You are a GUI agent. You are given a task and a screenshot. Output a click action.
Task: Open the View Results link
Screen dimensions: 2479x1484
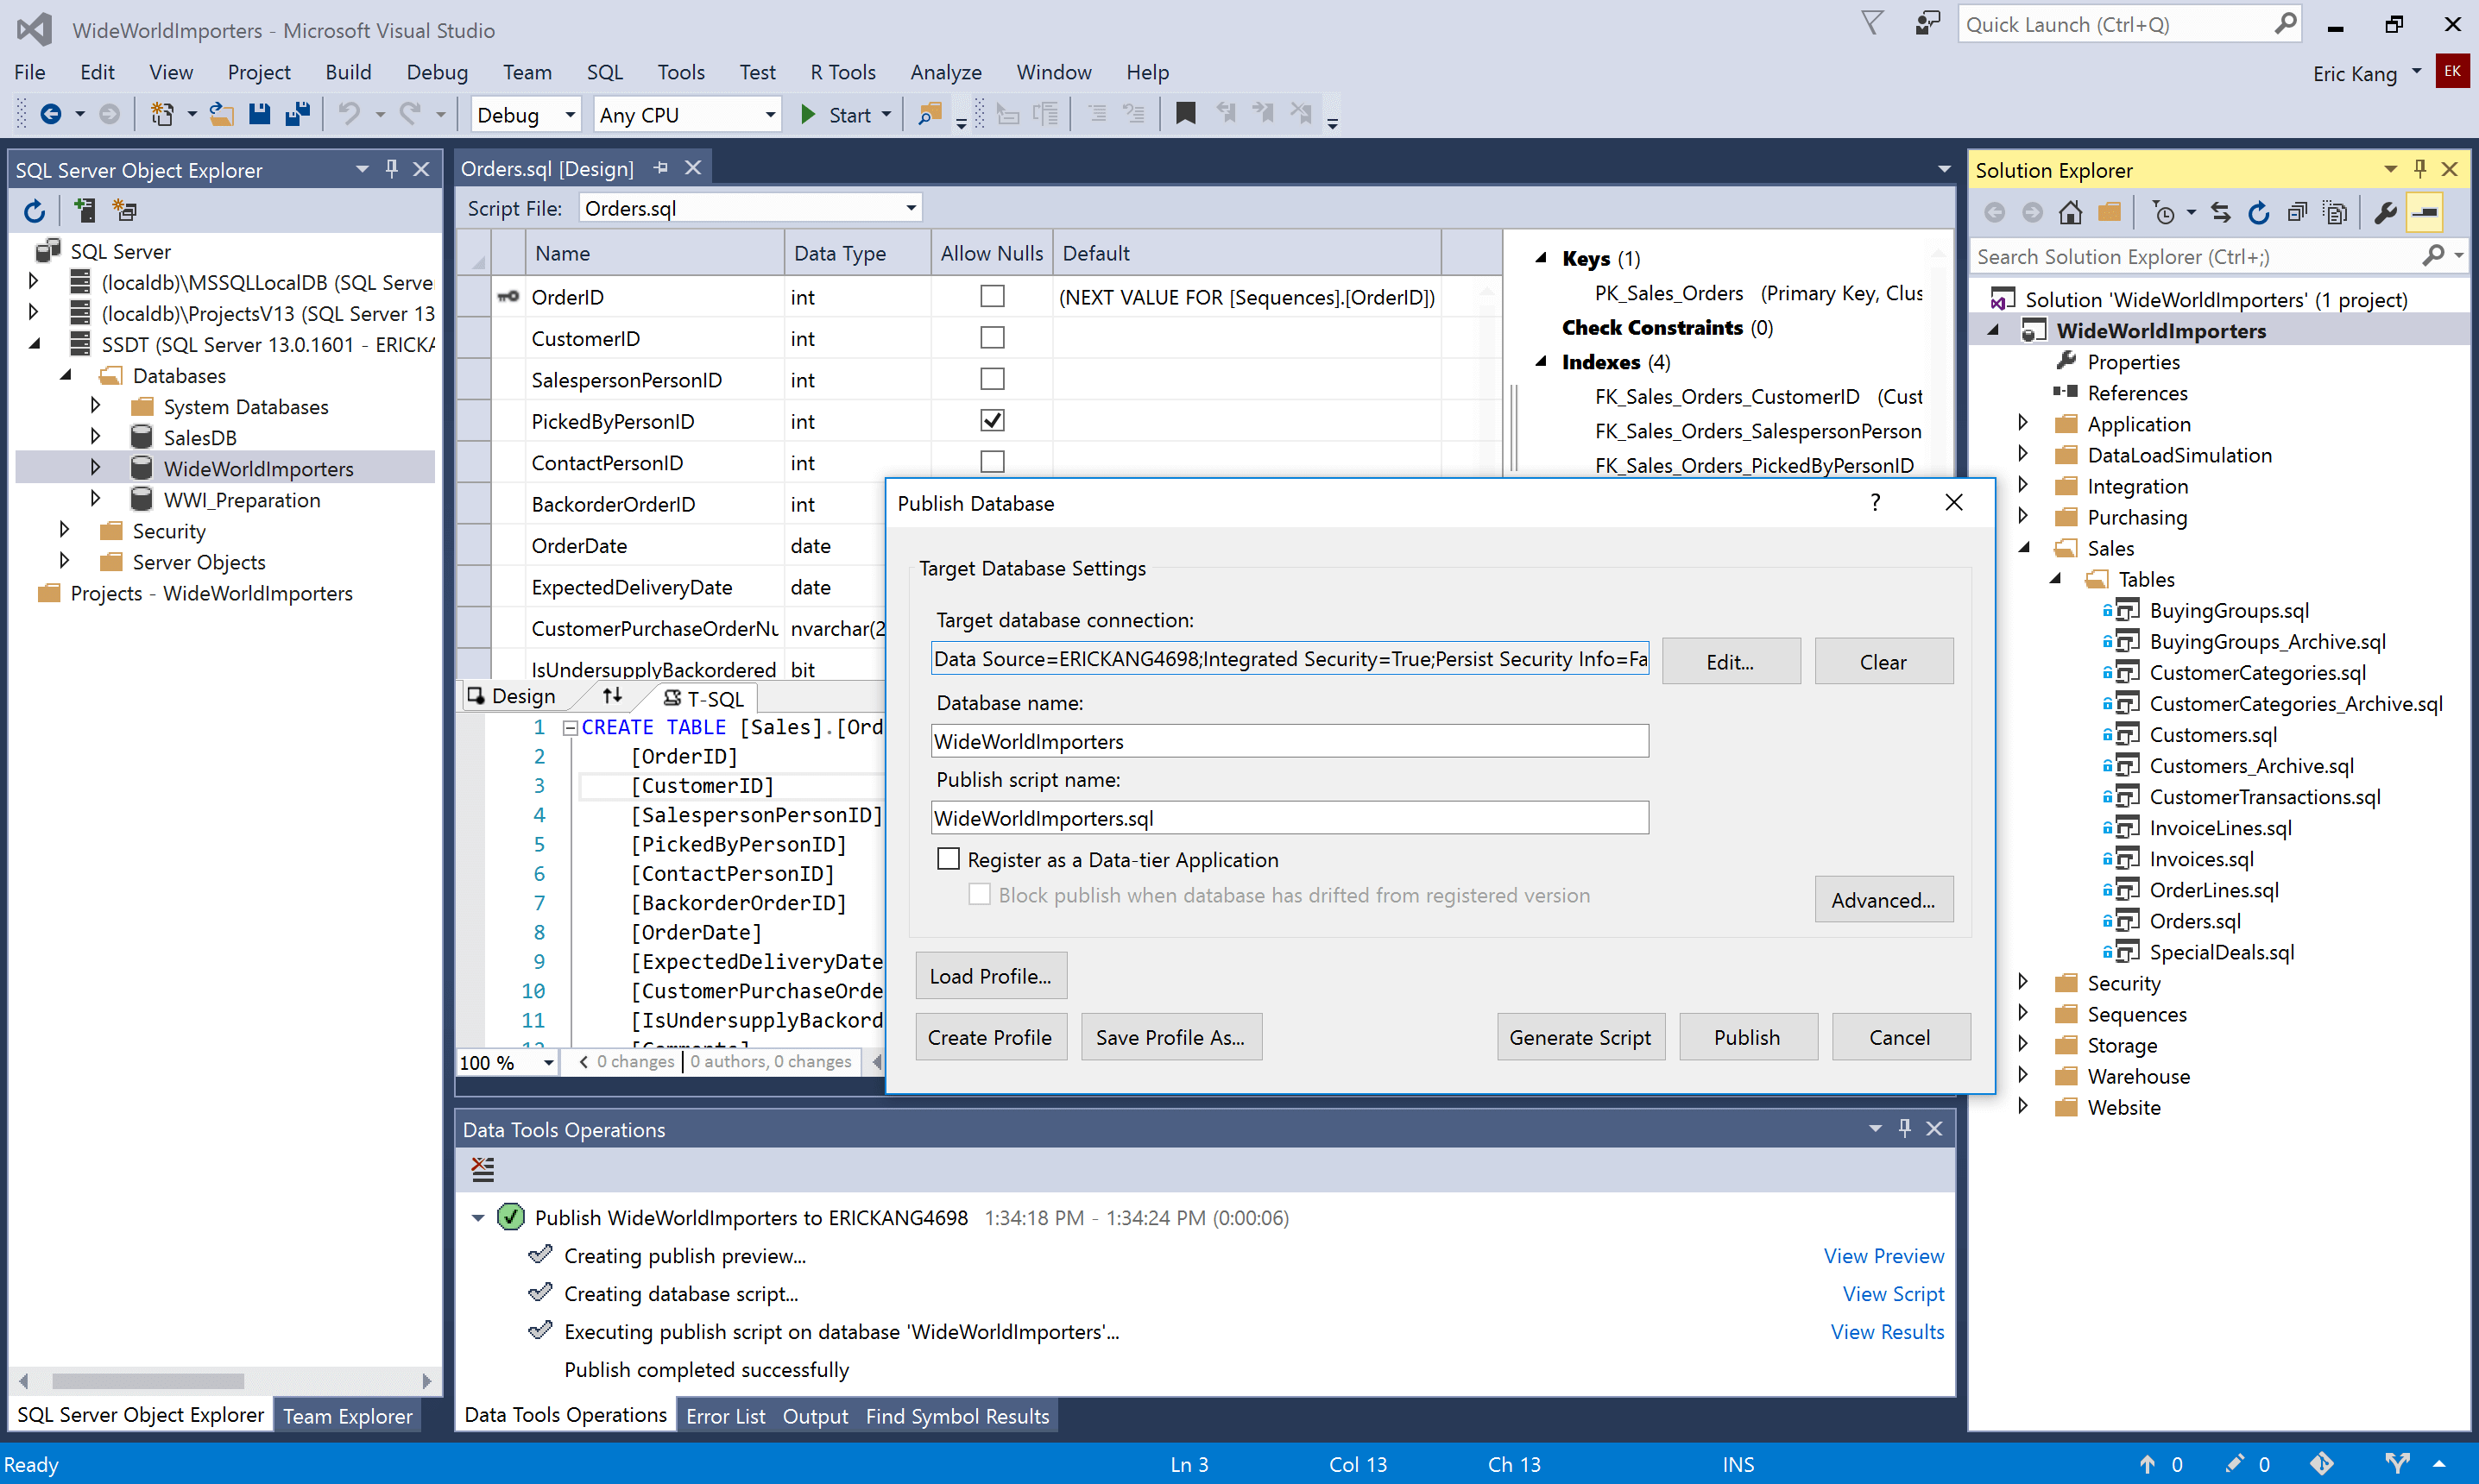pos(1887,1331)
